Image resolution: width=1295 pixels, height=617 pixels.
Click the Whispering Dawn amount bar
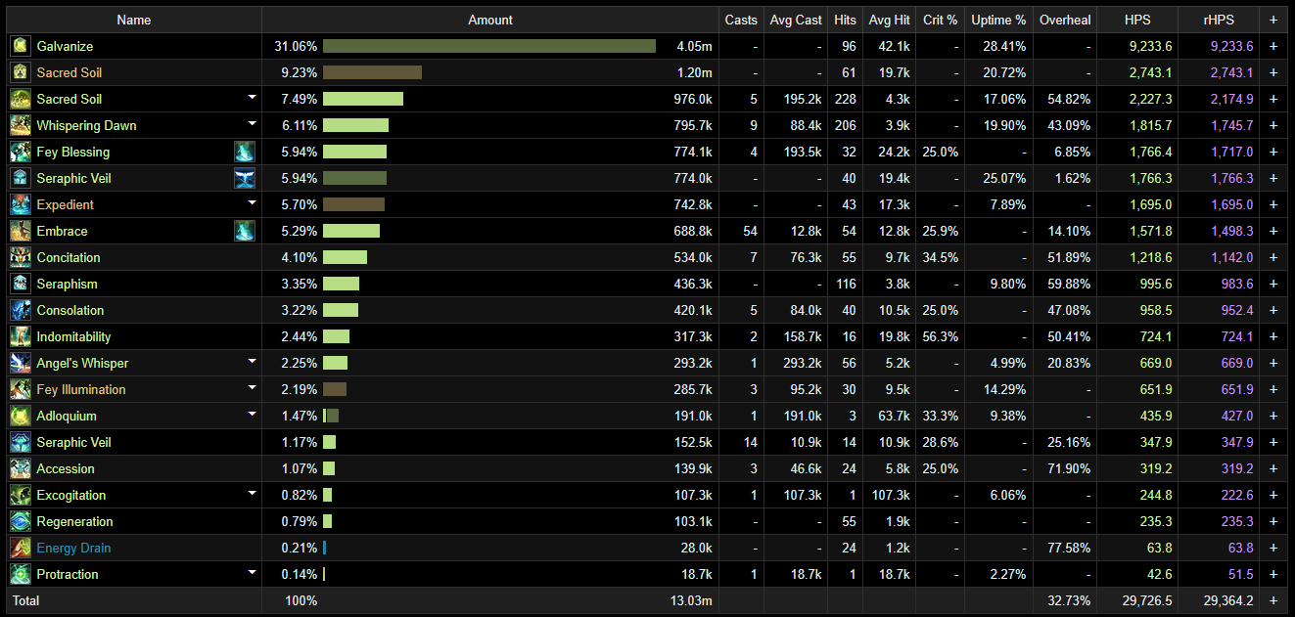[x=355, y=125]
